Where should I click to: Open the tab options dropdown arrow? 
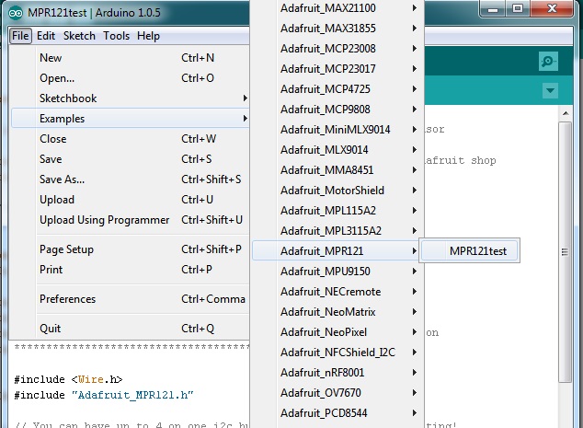point(550,90)
